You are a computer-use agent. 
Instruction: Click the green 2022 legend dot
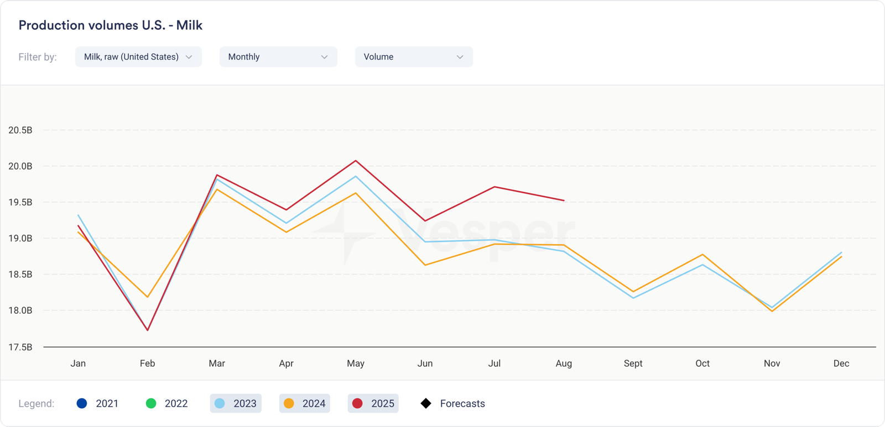151,403
